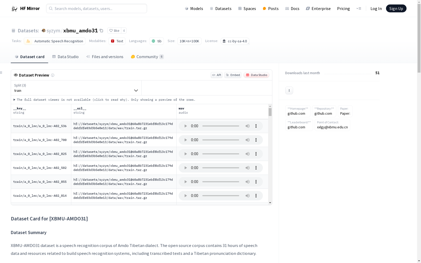Click the point of contact xxlgy@xbmu.edu.cn

click(332, 125)
